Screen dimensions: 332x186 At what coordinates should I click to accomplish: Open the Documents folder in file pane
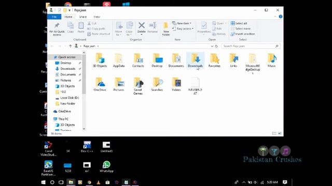point(176,60)
